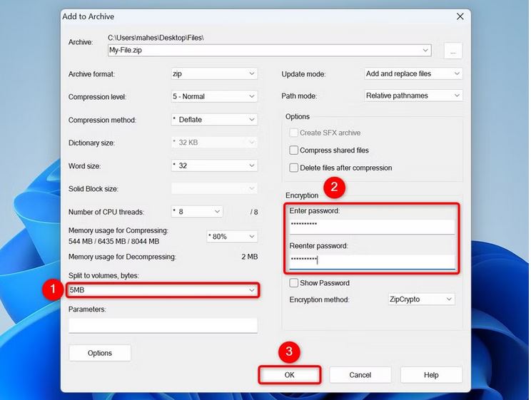Click the Options button
This screenshot has height=400, width=531.
pos(100,353)
